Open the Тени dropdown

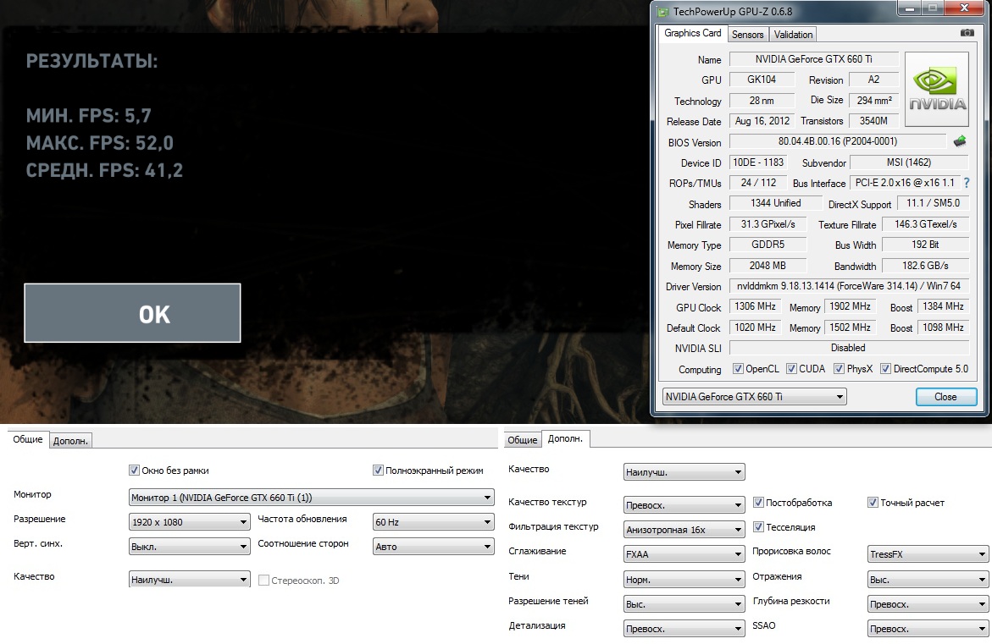tap(684, 580)
